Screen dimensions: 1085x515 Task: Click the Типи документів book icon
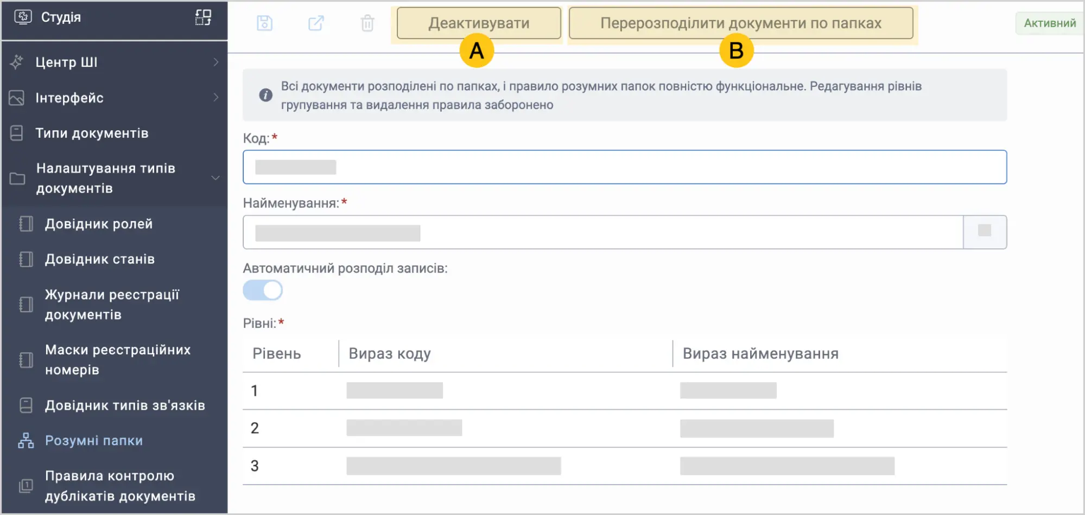(x=17, y=133)
